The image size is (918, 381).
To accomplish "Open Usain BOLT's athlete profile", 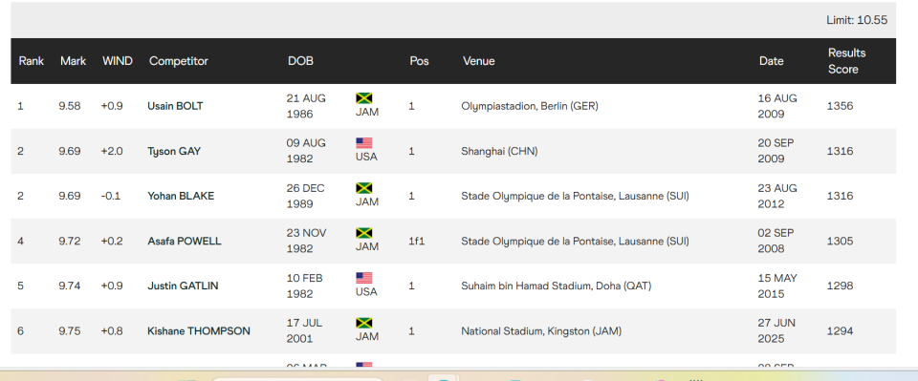I will [x=176, y=106].
